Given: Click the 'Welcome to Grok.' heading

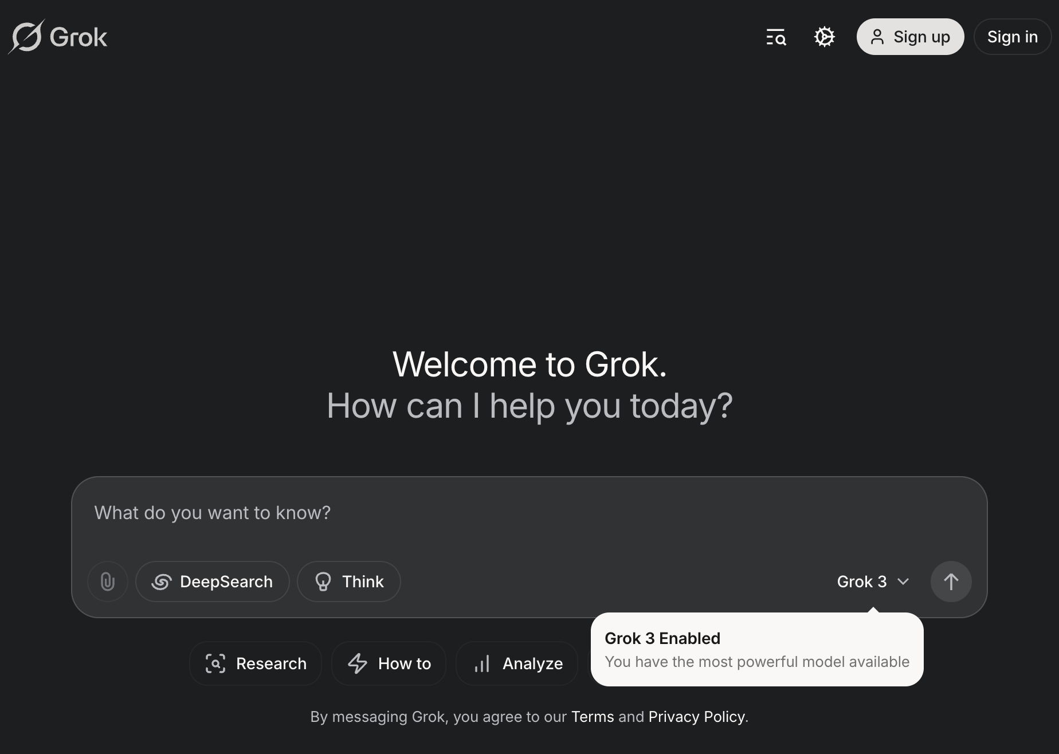Looking at the screenshot, I should pos(530,364).
